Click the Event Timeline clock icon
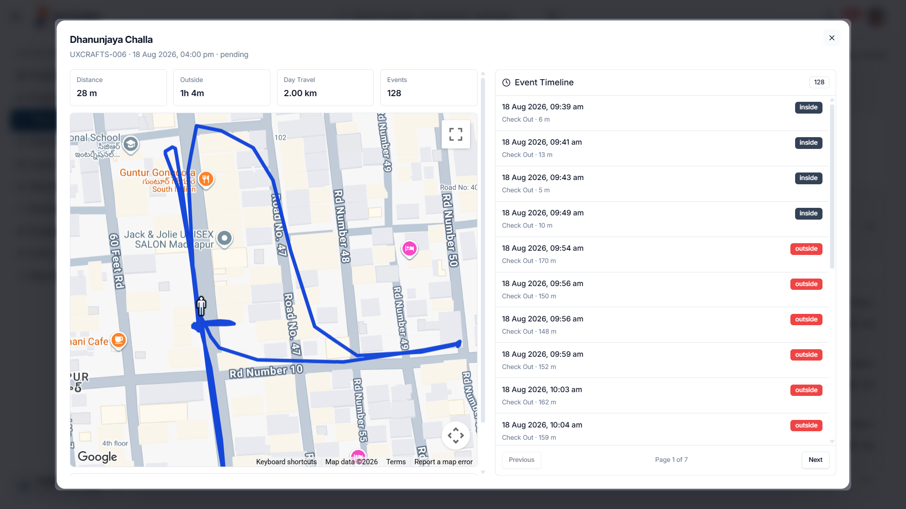This screenshot has height=509, width=906. point(506,82)
